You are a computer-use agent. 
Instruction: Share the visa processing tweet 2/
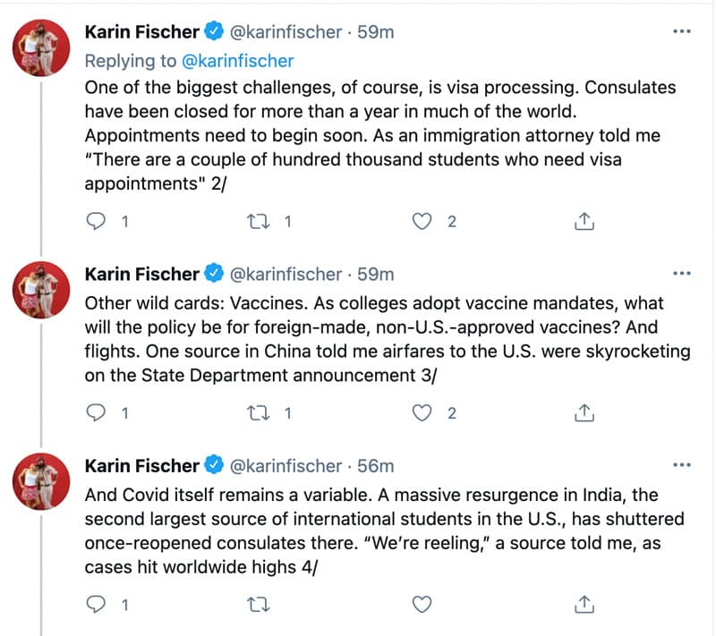pyautogui.click(x=584, y=221)
